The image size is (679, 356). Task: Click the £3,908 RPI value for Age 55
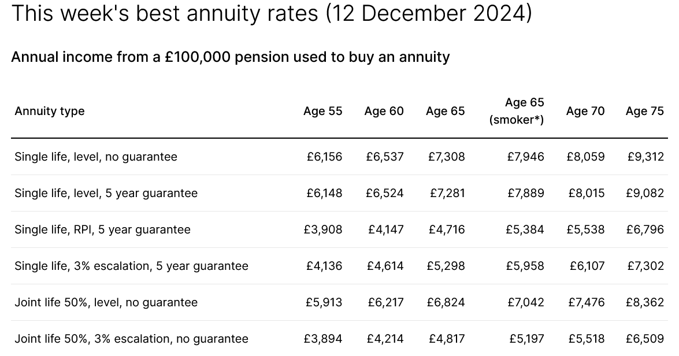(x=323, y=229)
